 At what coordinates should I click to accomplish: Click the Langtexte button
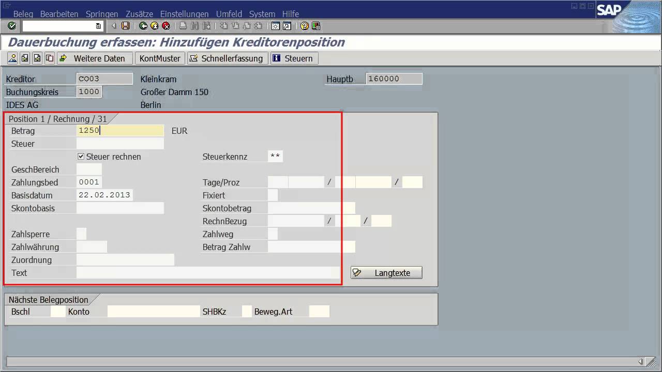point(386,273)
